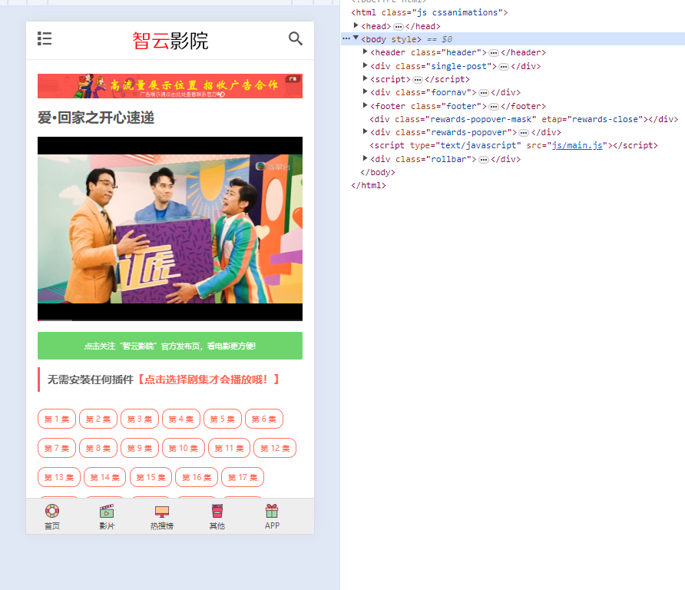This screenshot has width=685, height=590.
Task: Open the js/main.js source link
Action: (x=577, y=145)
